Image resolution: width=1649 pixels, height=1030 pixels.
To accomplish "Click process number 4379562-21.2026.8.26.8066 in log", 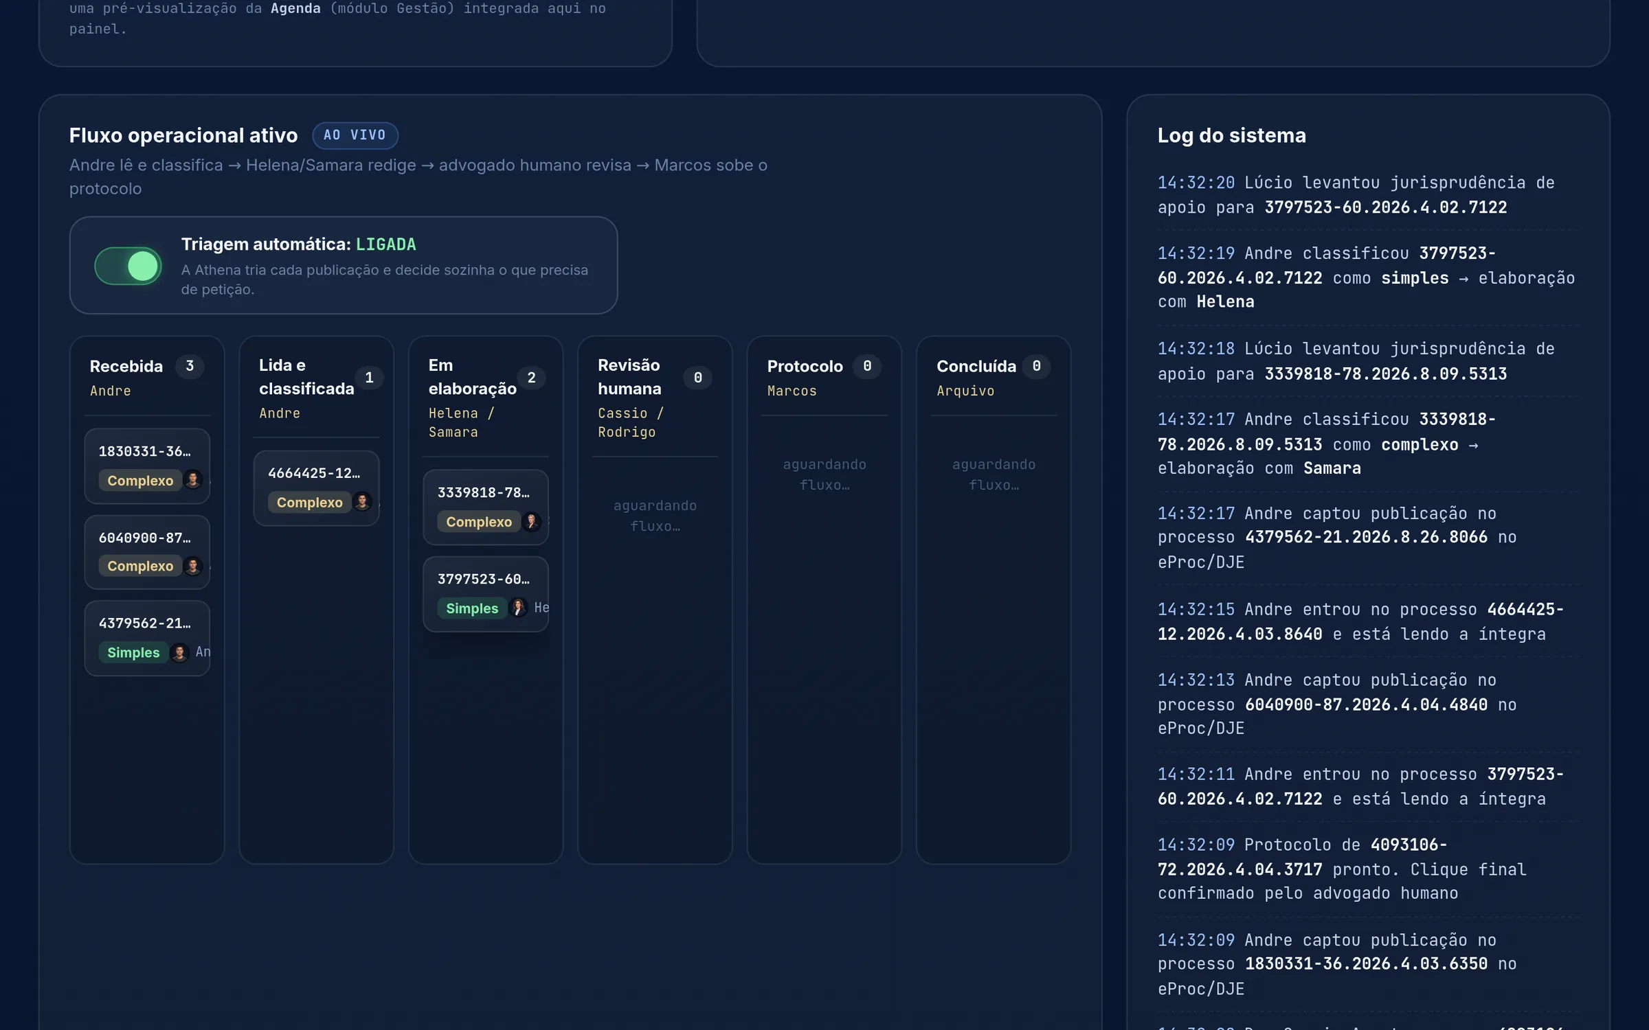I will point(1367,537).
